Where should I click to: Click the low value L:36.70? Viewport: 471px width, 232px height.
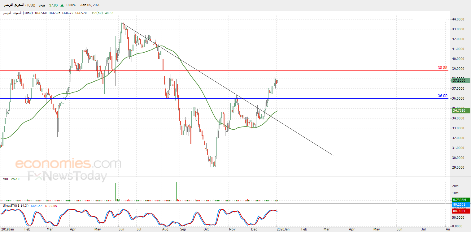tap(68, 13)
